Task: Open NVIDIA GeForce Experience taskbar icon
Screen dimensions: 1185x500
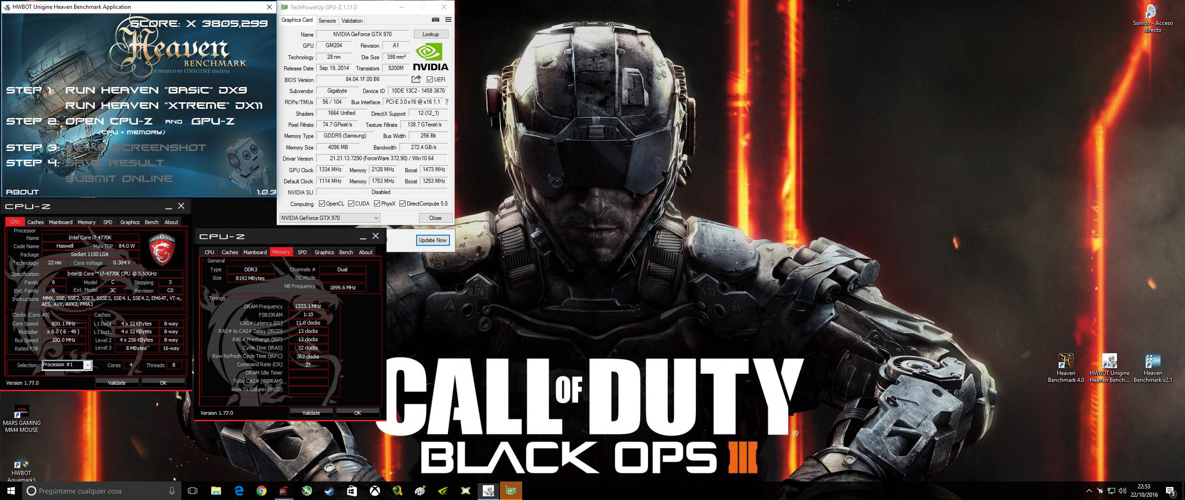Action: click(443, 491)
